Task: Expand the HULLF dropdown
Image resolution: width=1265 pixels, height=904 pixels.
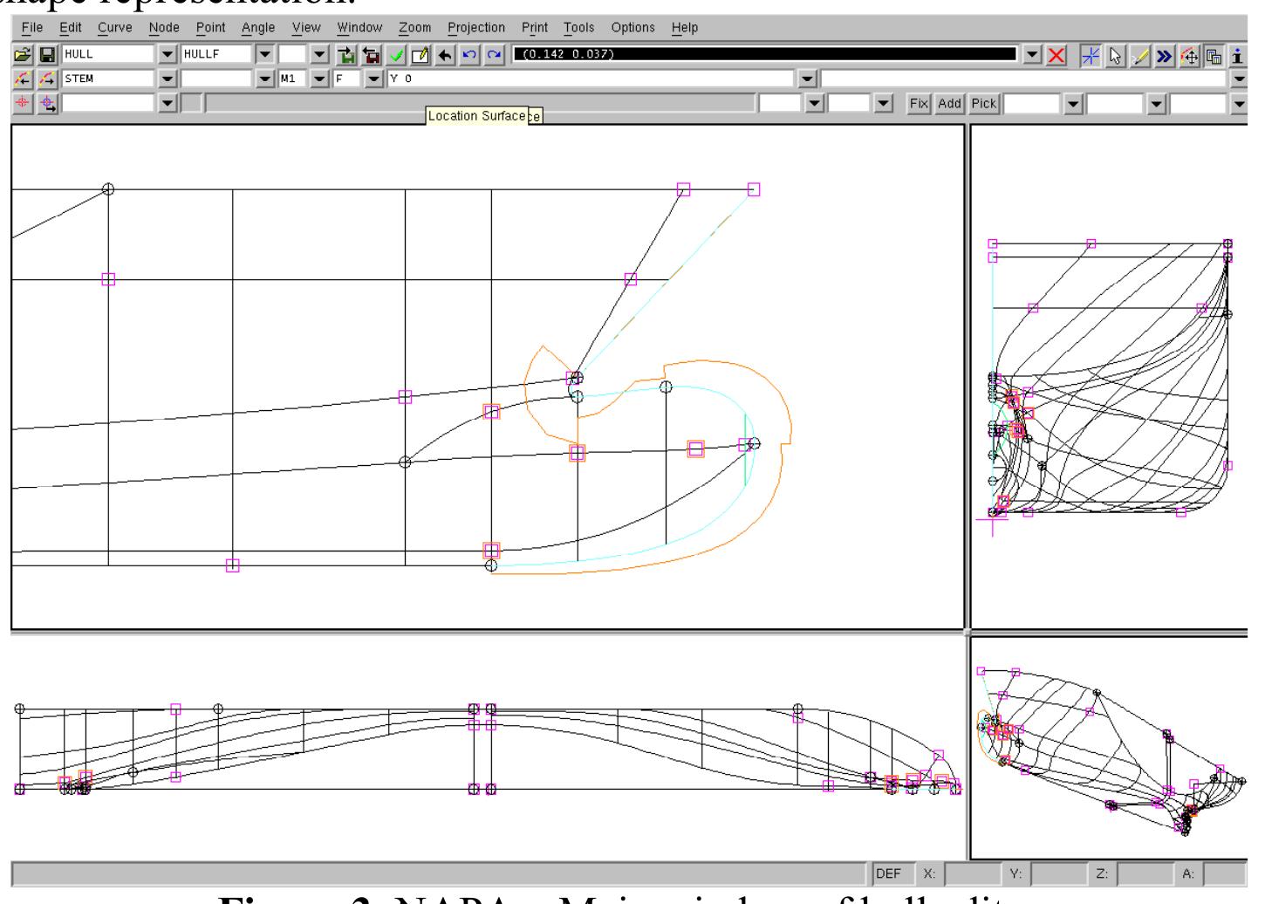Action: coord(266,55)
